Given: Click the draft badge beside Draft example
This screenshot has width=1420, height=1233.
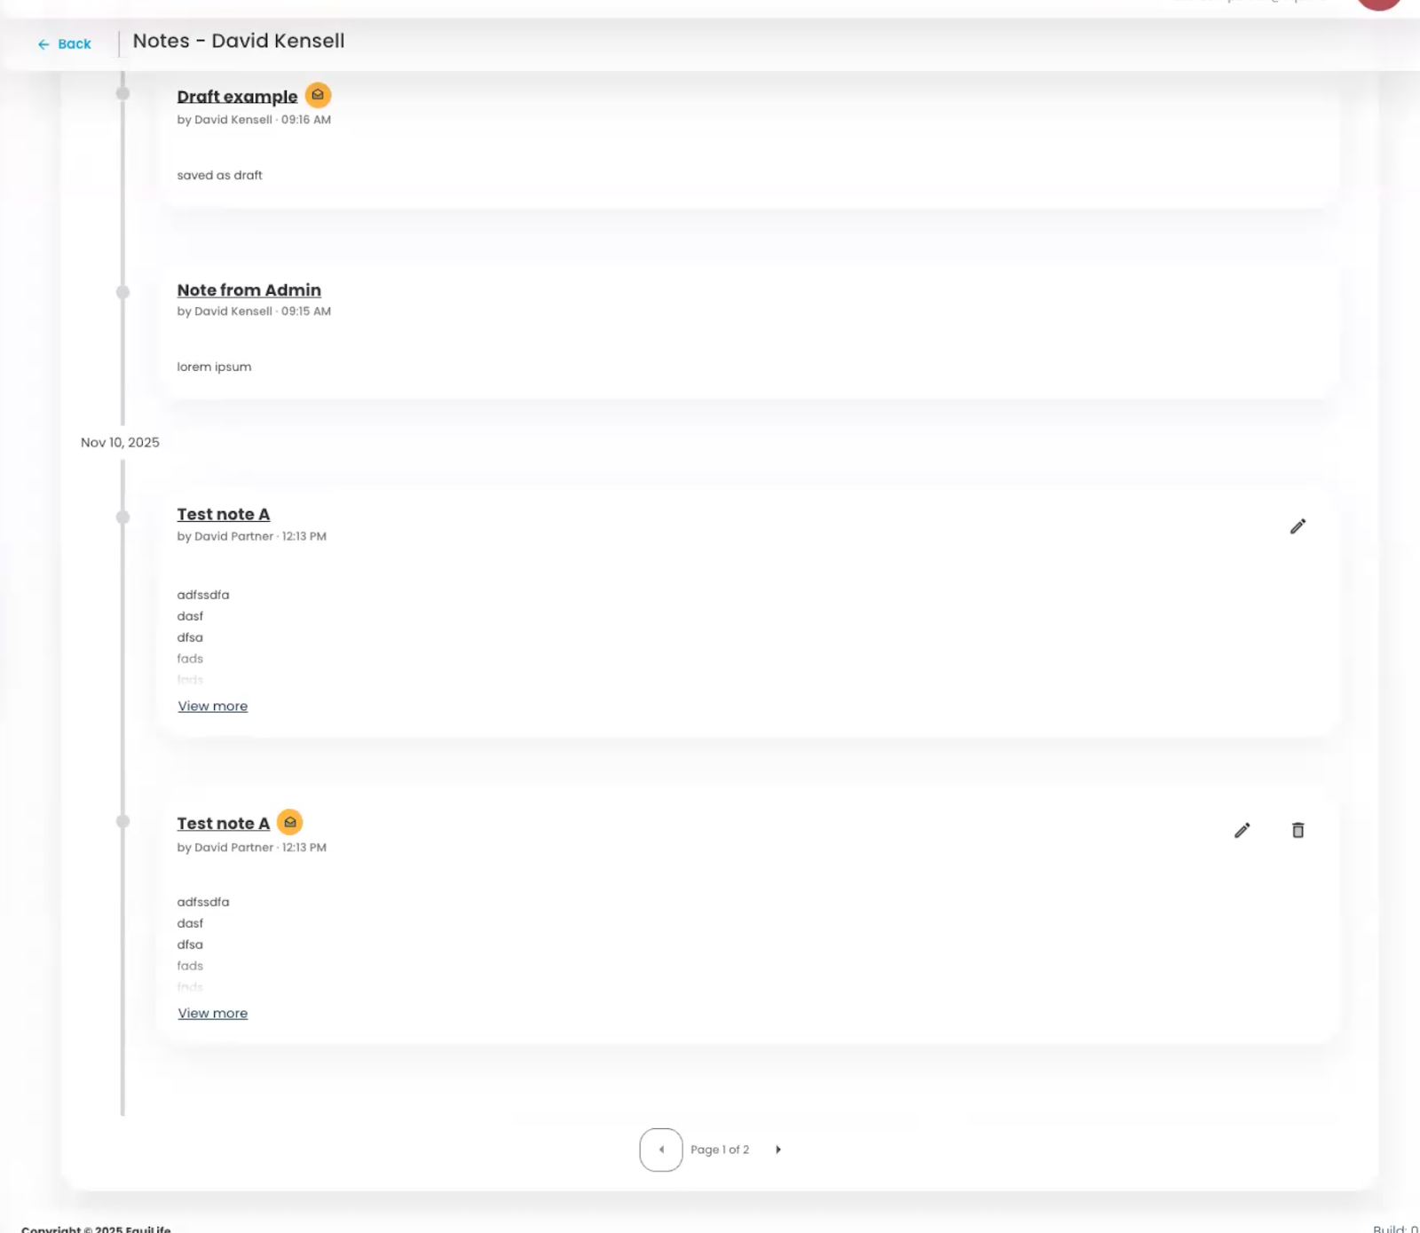Looking at the screenshot, I should click(x=318, y=95).
